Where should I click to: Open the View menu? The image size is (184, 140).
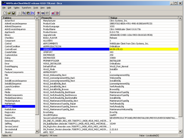tap(42, 8)
